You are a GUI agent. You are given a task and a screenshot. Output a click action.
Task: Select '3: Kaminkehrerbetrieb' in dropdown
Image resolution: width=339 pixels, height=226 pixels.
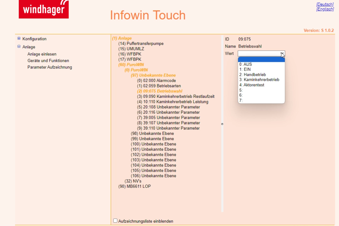tap(259, 80)
